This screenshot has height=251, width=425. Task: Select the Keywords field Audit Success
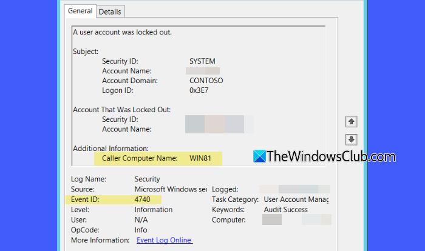pyautogui.click(x=286, y=210)
